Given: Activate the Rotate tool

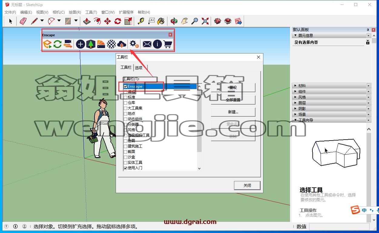Looking at the screenshot, I should [118, 21].
